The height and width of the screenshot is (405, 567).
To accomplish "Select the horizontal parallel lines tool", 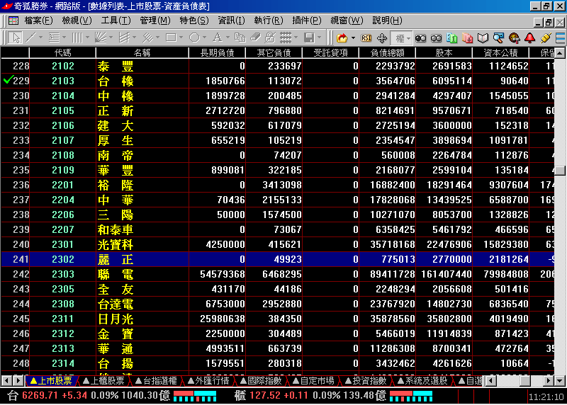I will point(54,38).
